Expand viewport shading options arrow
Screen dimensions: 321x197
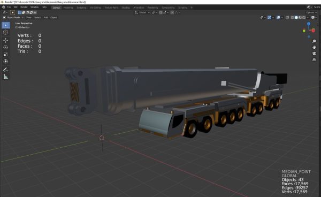[x=308, y=18]
